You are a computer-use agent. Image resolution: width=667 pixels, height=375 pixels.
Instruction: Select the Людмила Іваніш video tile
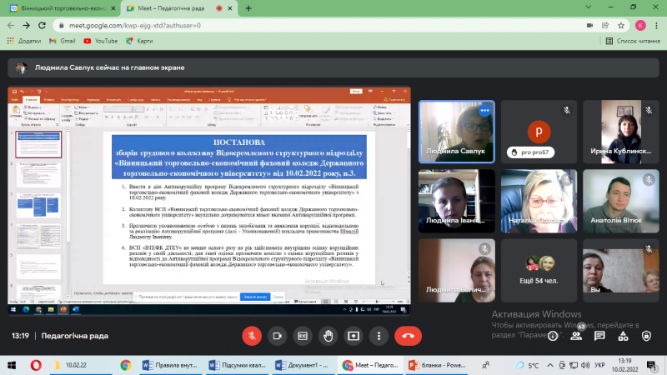click(456, 201)
